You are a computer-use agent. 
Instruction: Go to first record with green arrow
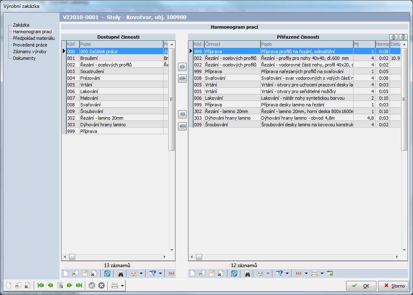[x=41, y=285]
